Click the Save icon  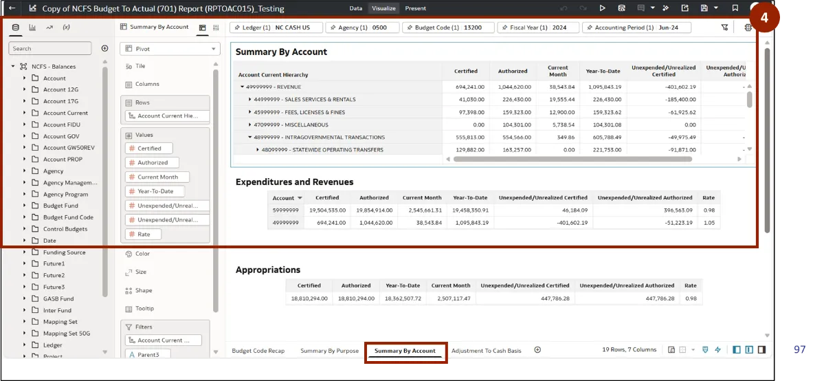tap(702, 8)
